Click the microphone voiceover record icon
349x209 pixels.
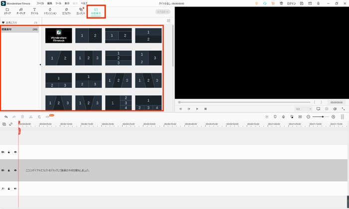tap(283, 116)
